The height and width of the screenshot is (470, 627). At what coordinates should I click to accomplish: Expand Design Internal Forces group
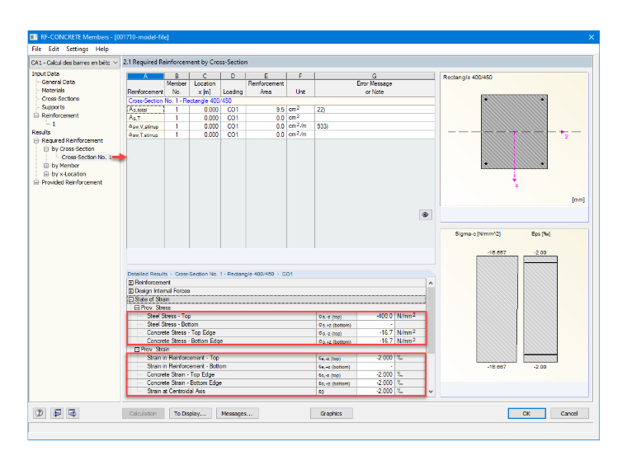click(x=130, y=291)
